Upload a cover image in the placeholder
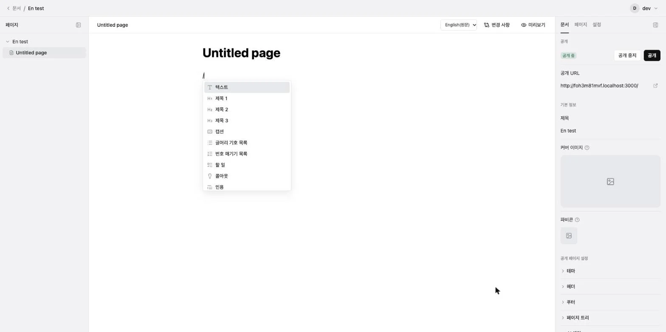The width and height of the screenshot is (666, 332). [x=610, y=181]
